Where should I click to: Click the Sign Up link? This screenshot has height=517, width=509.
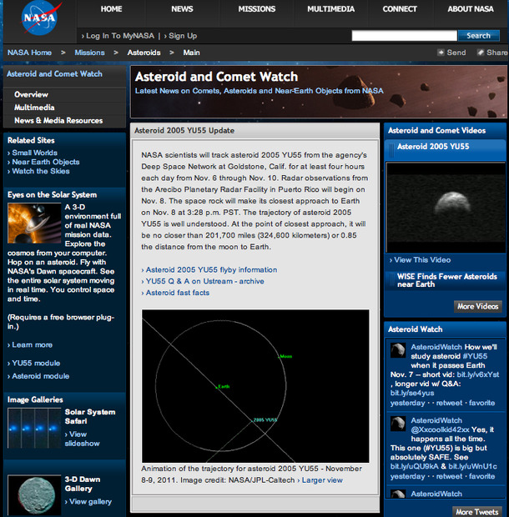[x=180, y=36]
